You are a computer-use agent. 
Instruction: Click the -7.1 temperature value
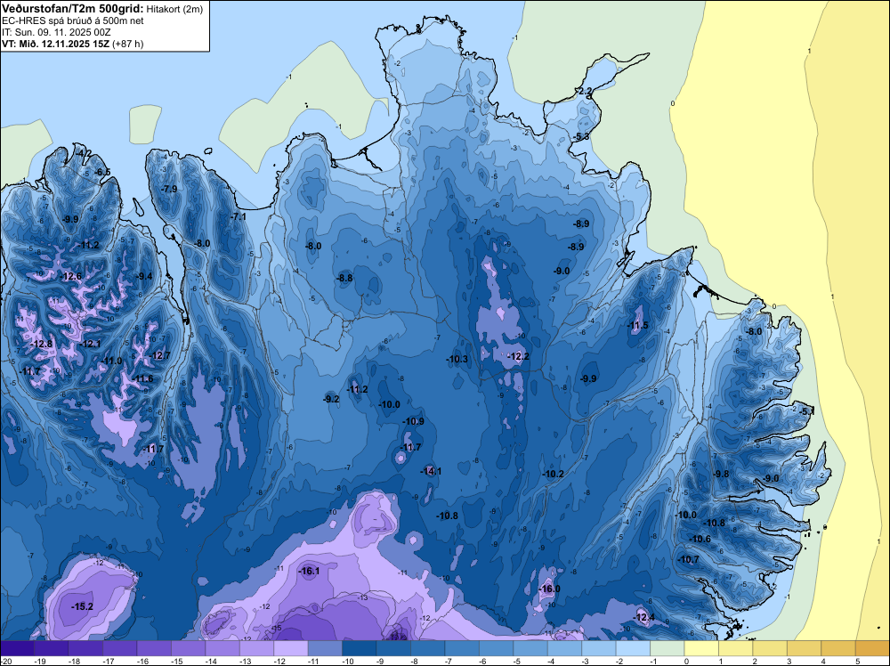pyautogui.click(x=239, y=216)
